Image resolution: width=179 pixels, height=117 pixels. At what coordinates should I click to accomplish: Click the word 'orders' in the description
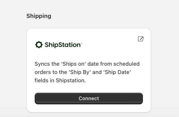pyautogui.click(x=42, y=72)
